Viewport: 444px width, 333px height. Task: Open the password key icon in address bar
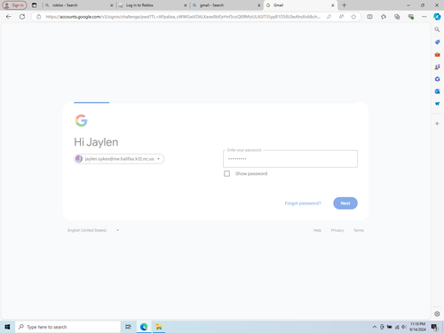[x=329, y=17]
